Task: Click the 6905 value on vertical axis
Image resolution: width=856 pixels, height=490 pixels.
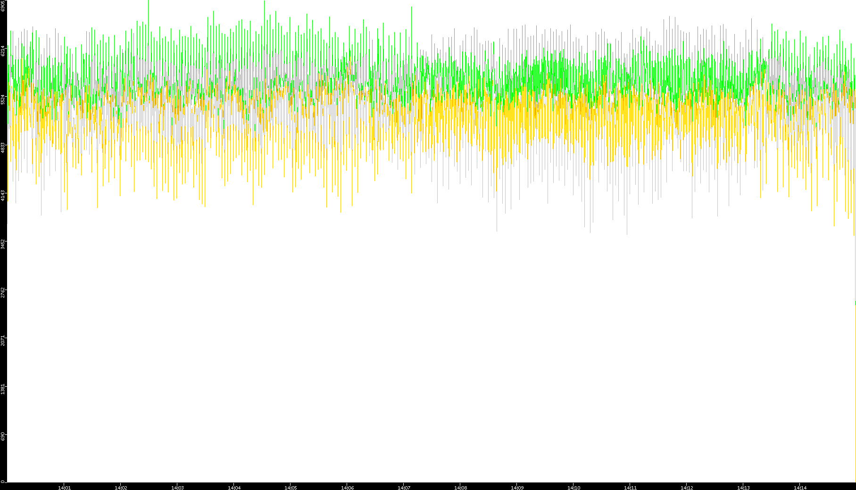Action: (3, 6)
